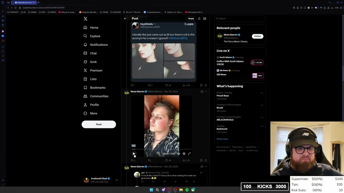Enter fullscreen on the video
Viewport: 344px width, 193px height.
coord(189,154)
